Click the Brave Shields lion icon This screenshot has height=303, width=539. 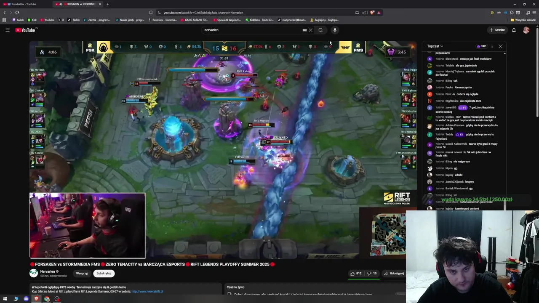372,13
